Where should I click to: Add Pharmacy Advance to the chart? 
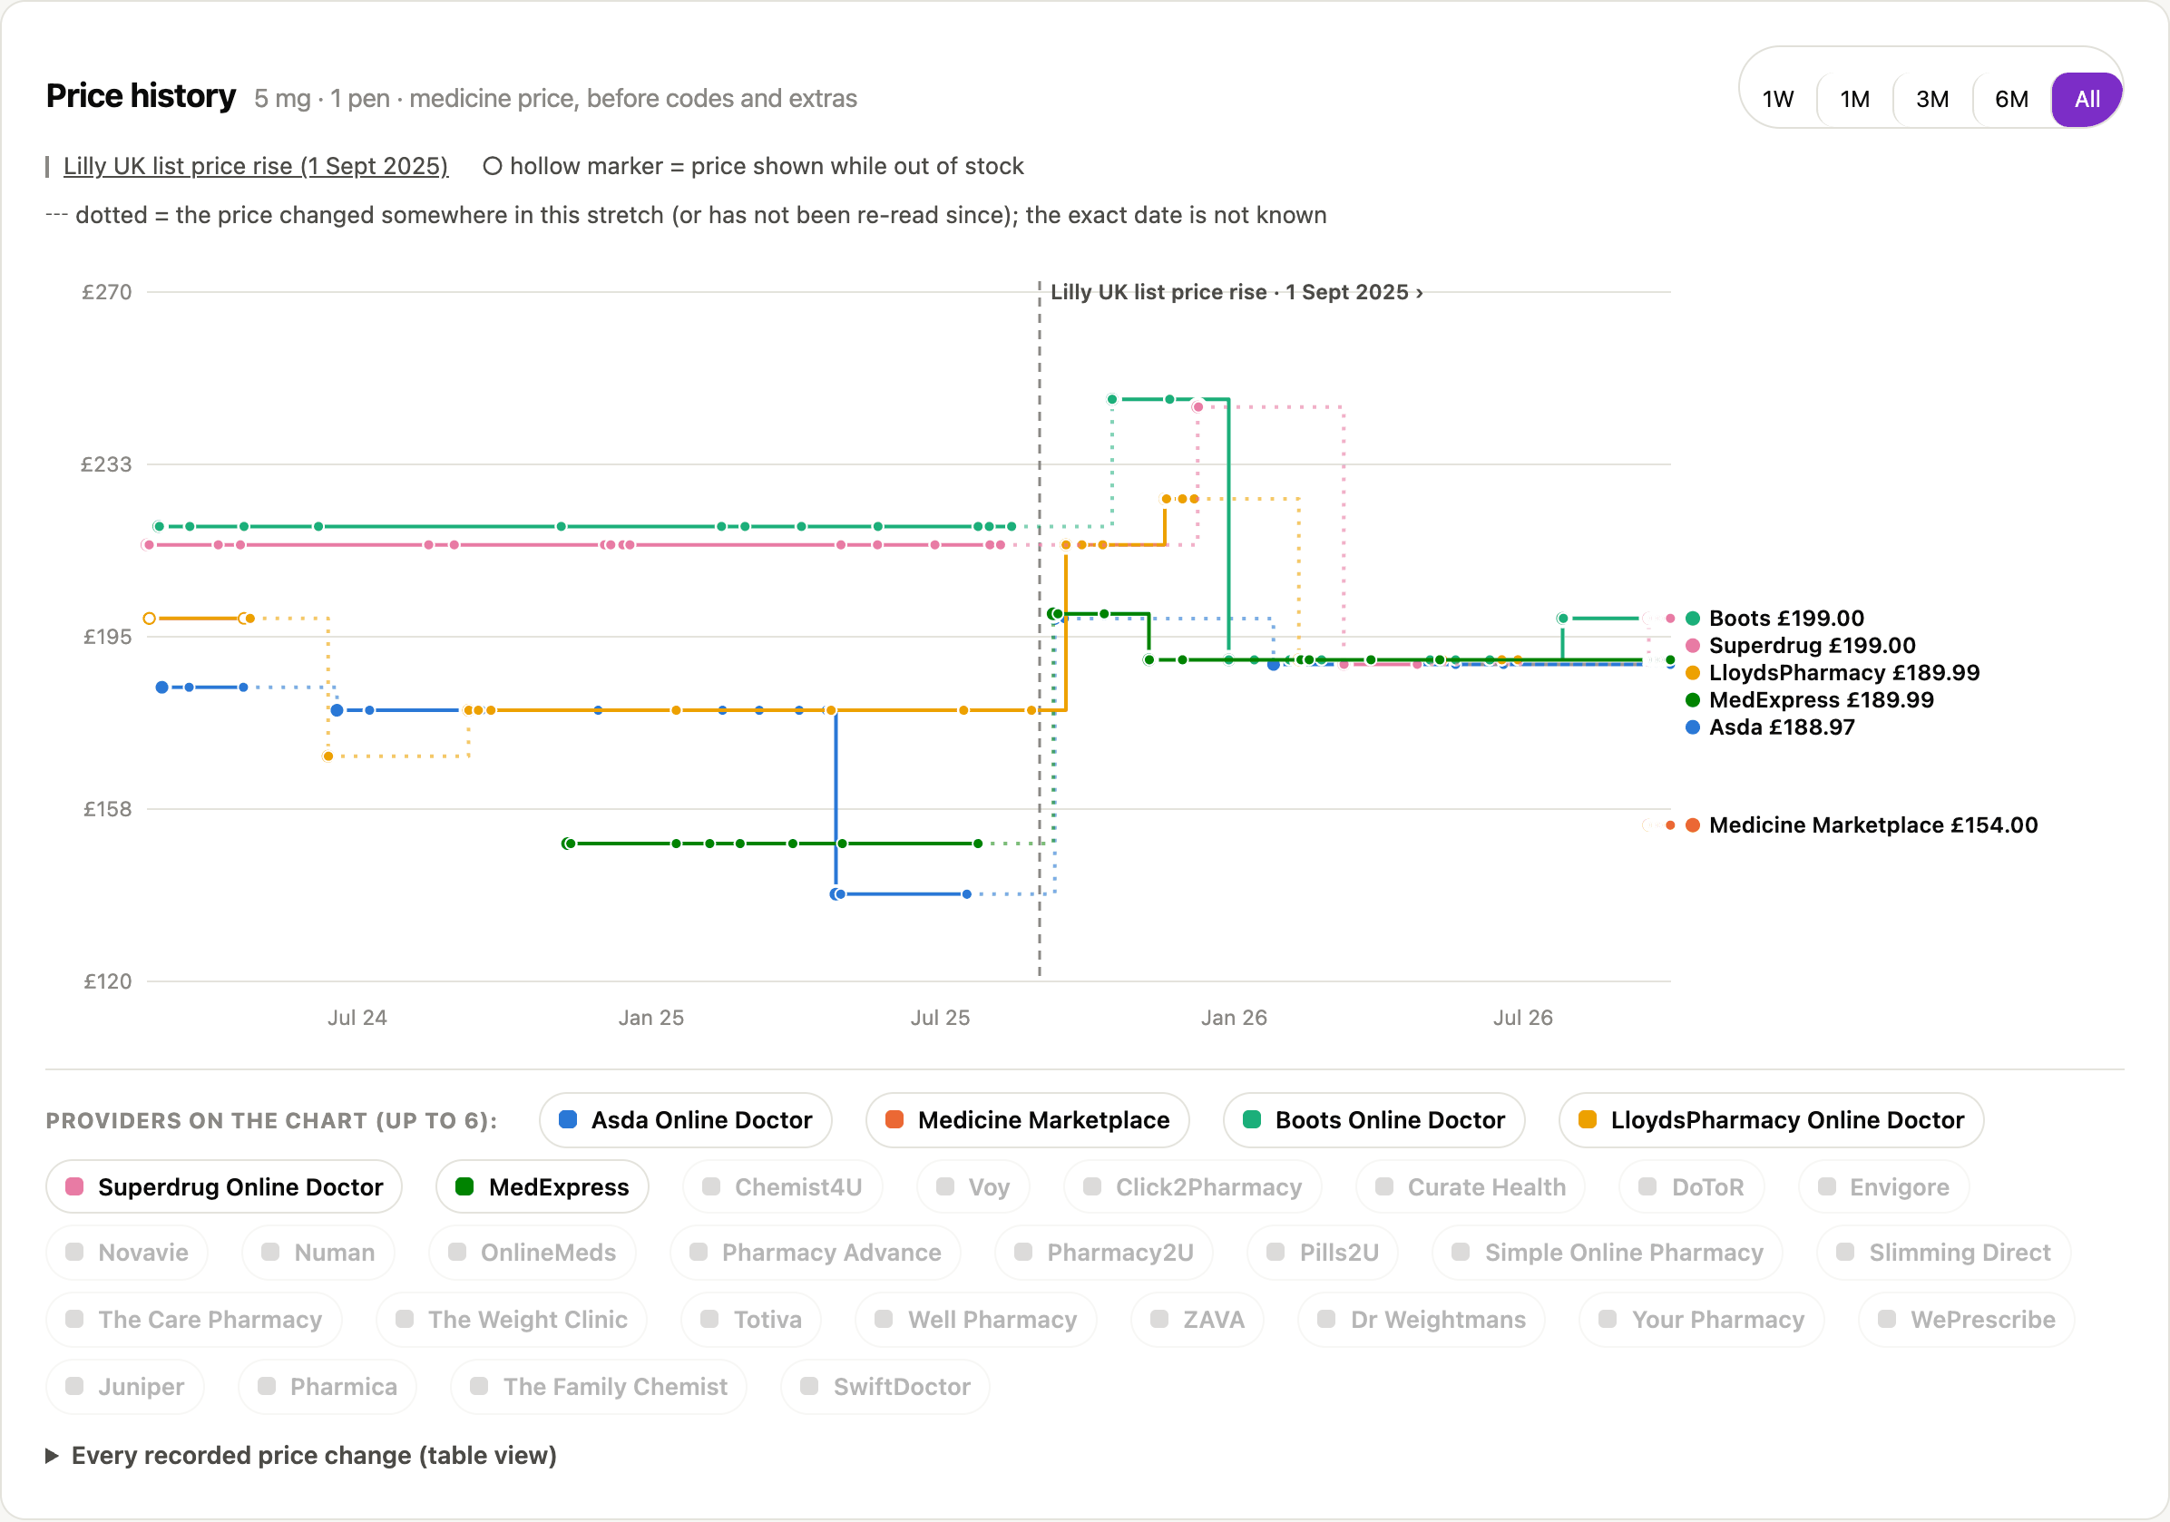click(816, 1253)
